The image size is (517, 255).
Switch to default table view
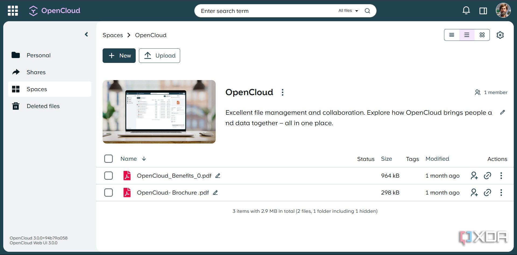click(467, 35)
